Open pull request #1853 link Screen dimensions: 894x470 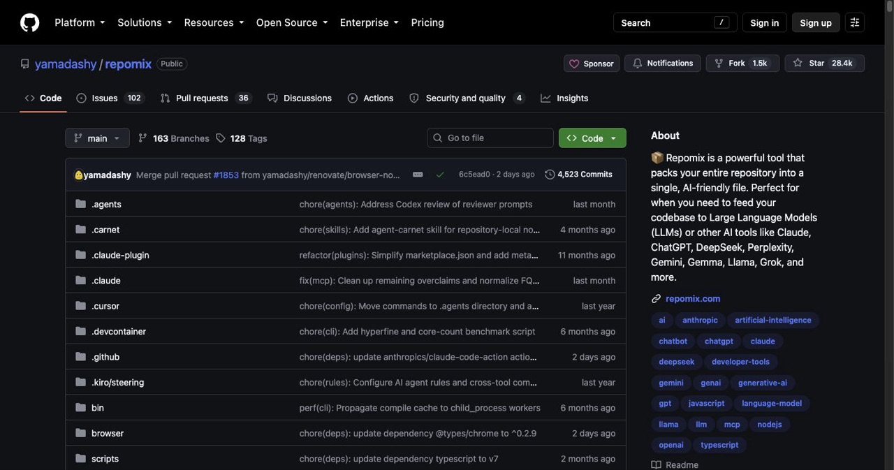[x=226, y=175]
